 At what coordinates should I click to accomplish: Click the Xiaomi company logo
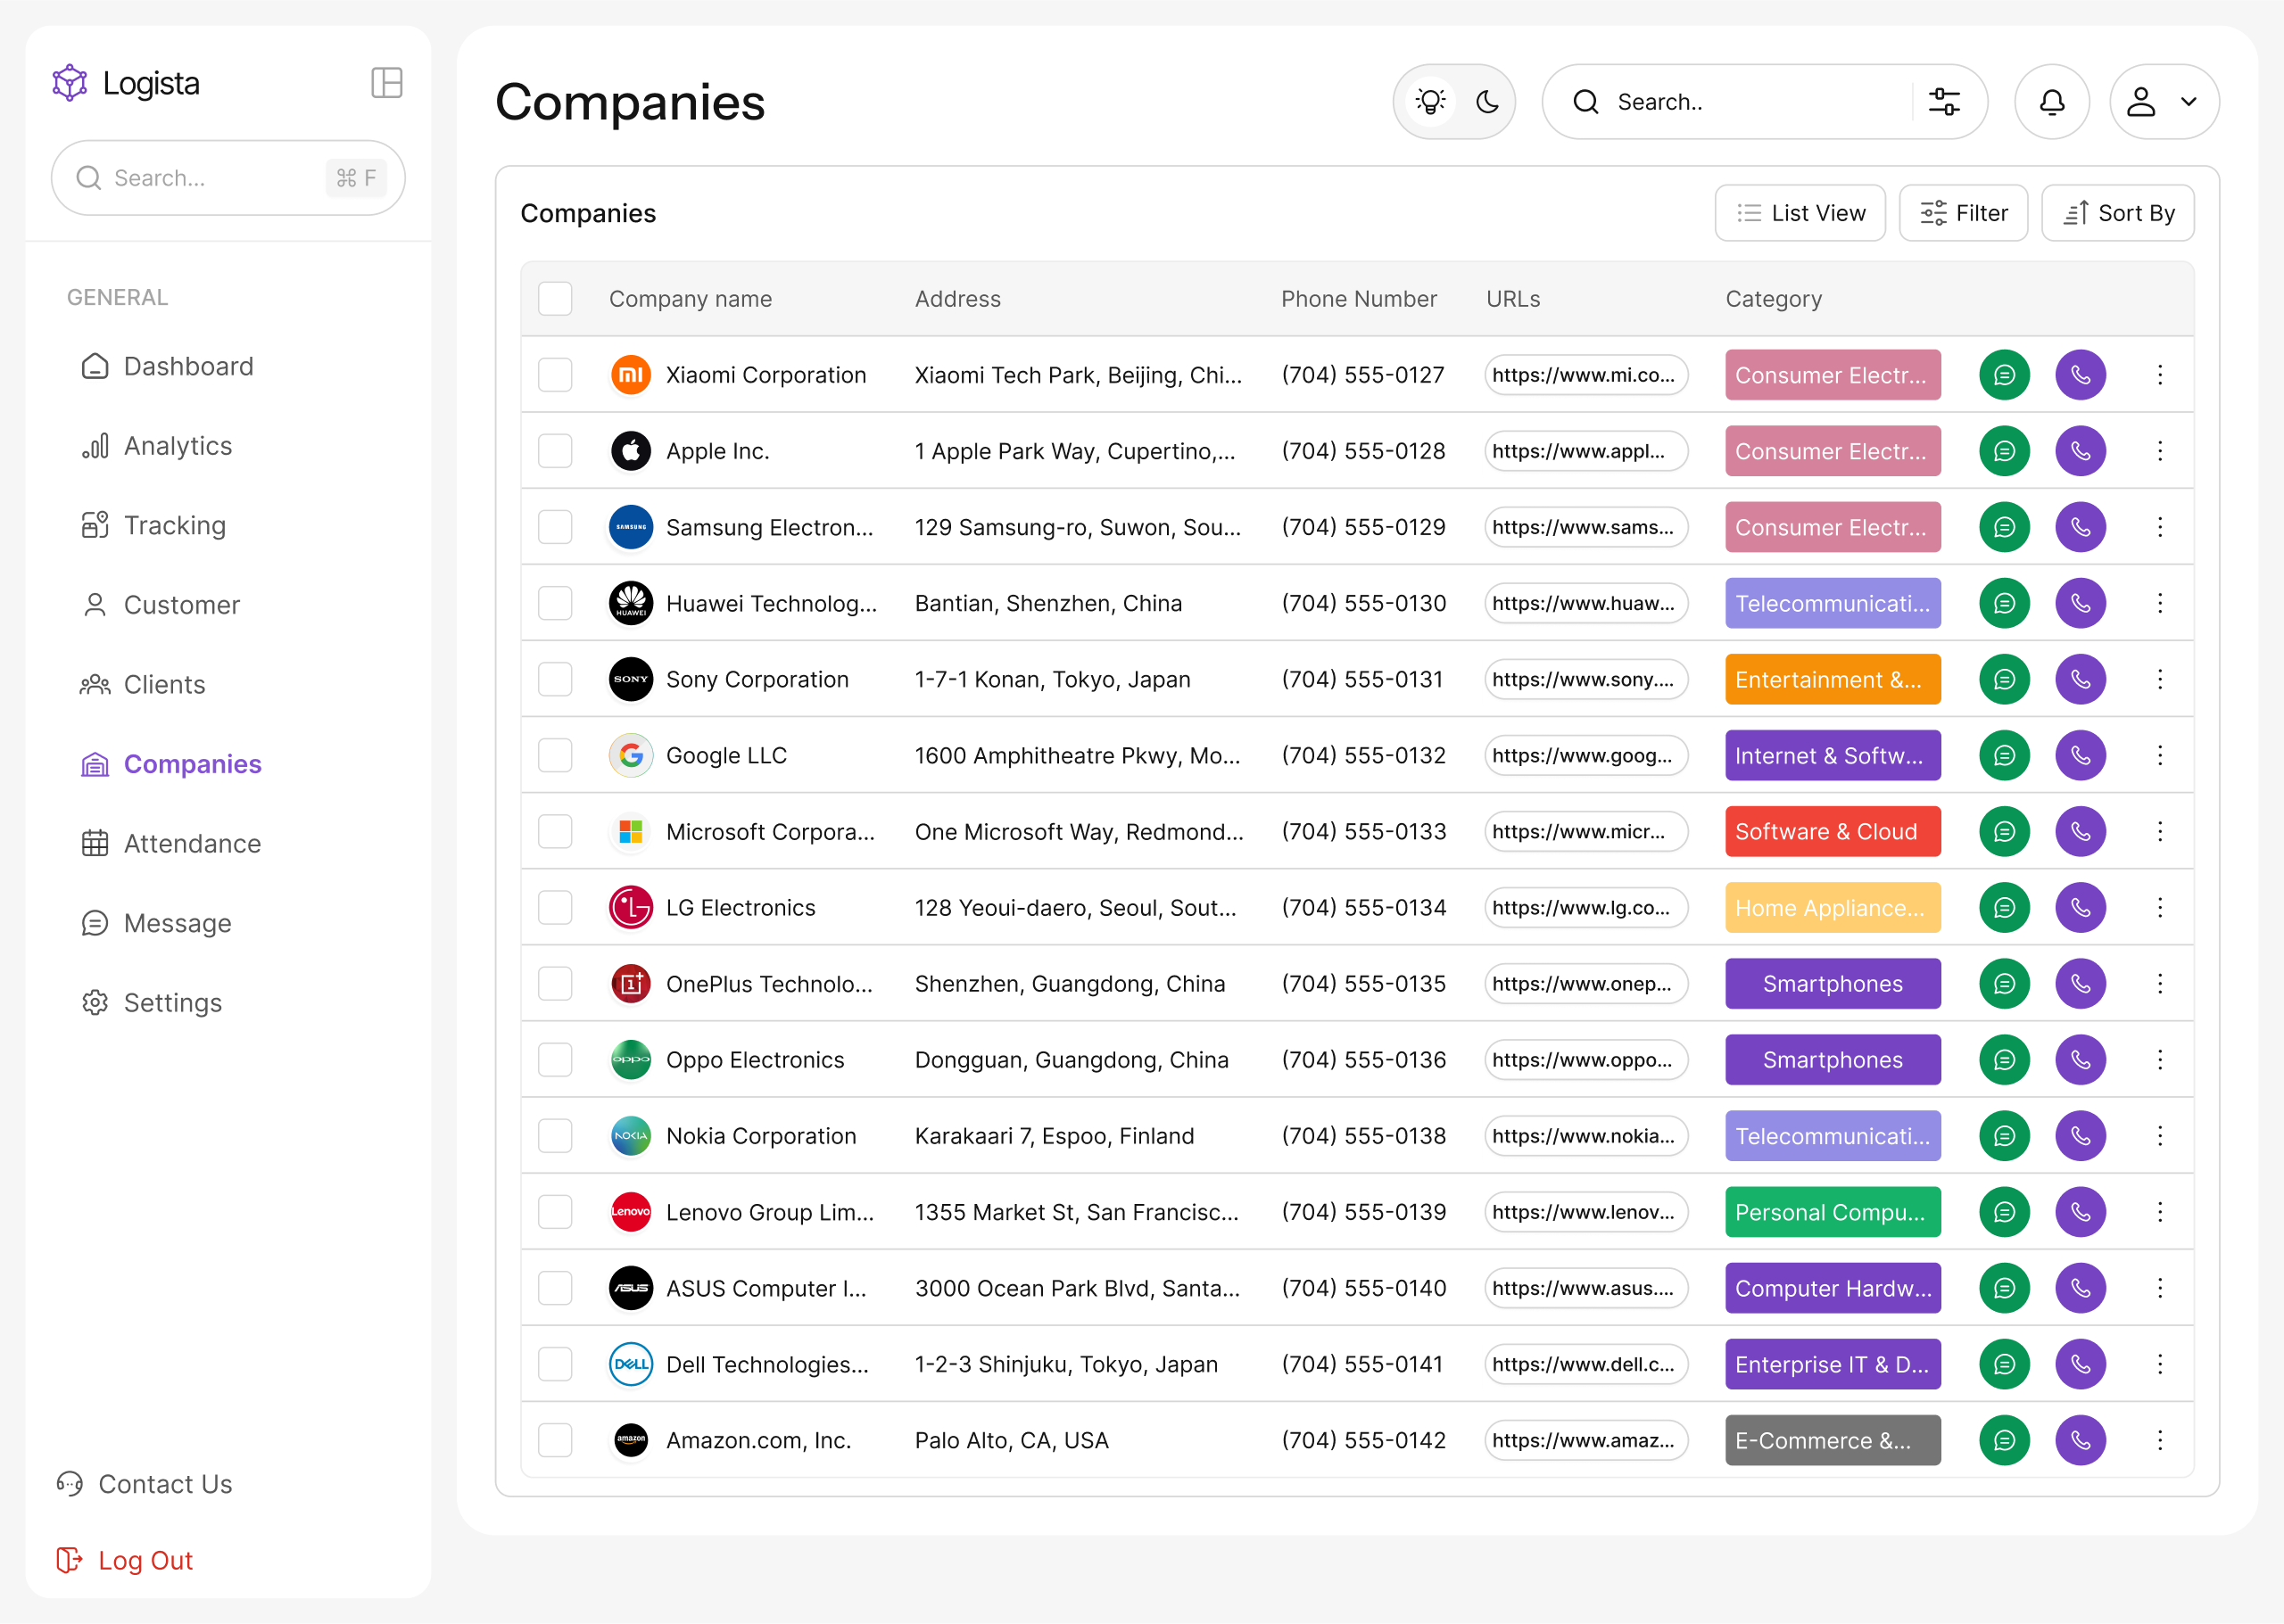[630, 375]
